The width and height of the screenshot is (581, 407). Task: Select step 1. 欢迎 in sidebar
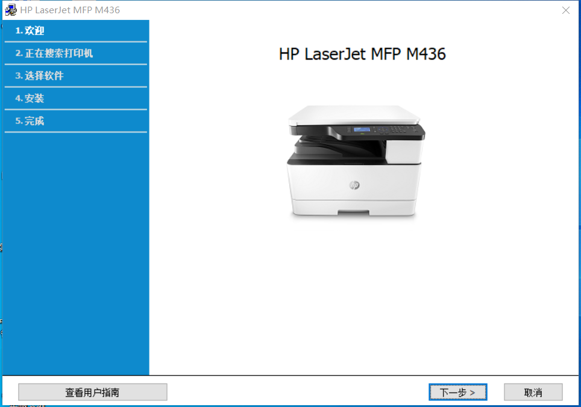[x=30, y=31]
